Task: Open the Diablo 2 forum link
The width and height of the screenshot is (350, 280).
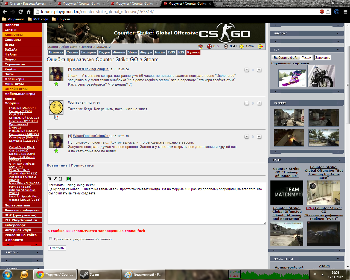Action: [x=22, y=154]
